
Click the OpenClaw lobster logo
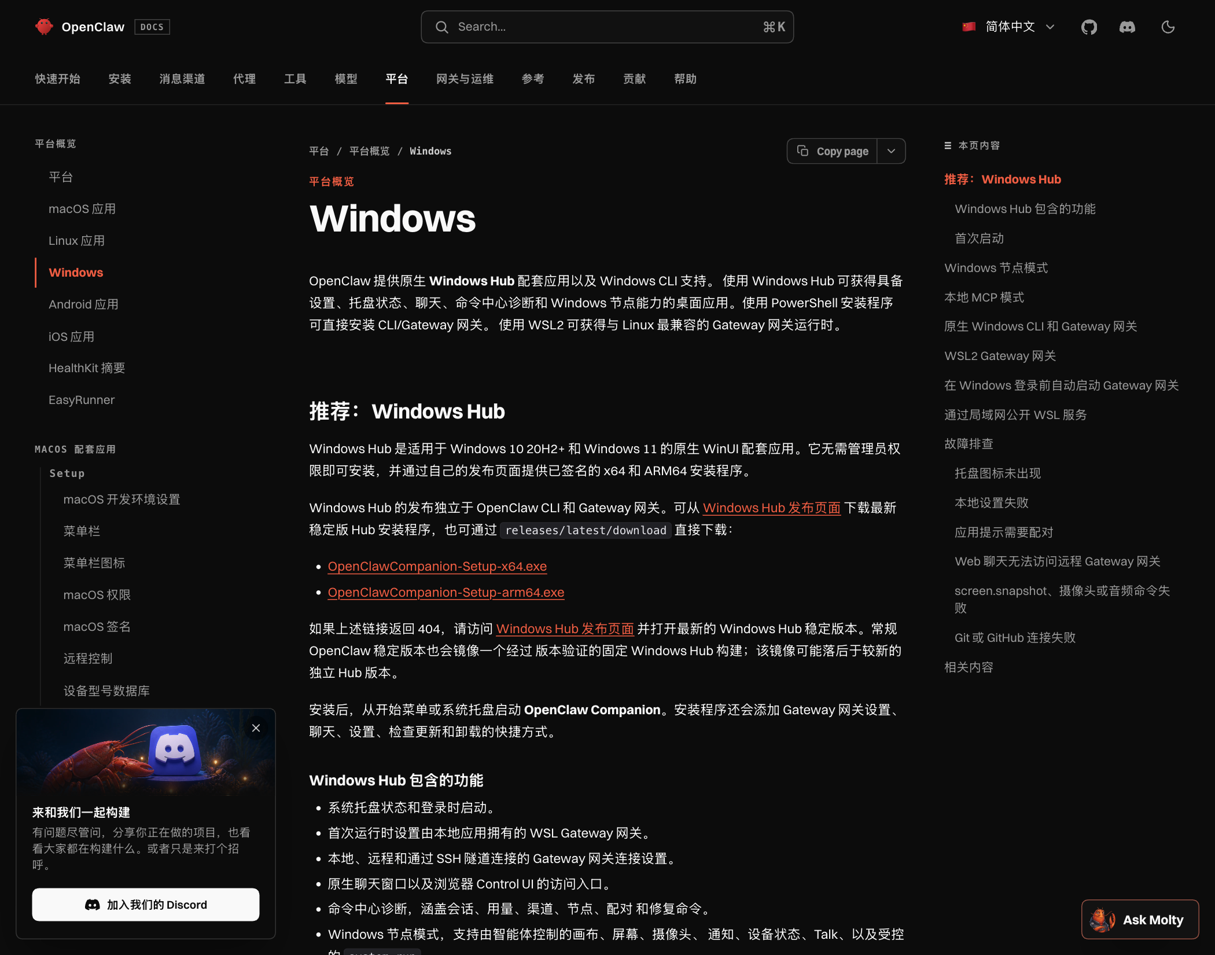pyautogui.click(x=44, y=27)
